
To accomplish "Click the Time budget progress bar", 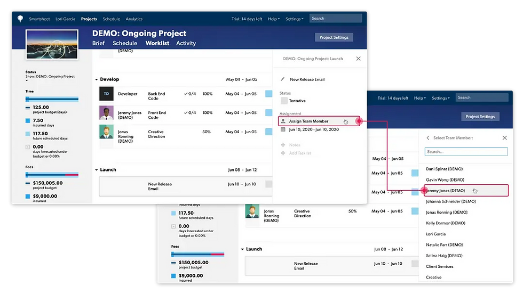I will point(52,99).
